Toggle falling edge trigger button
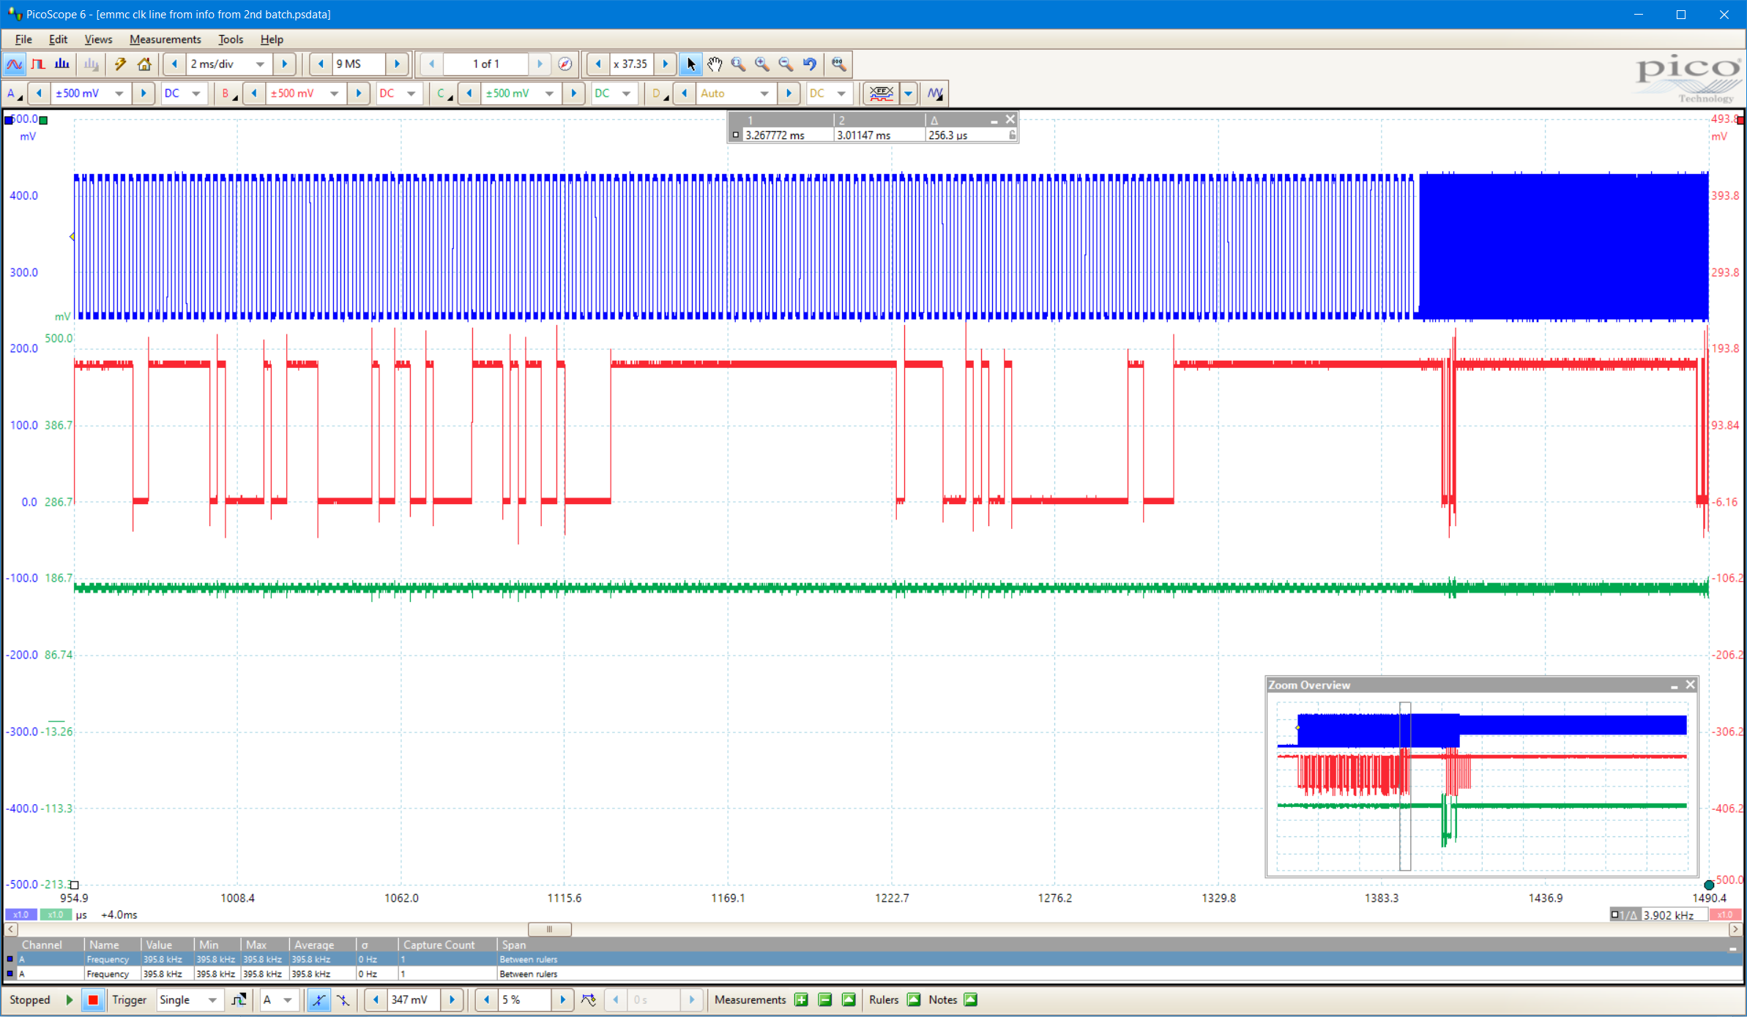The height and width of the screenshot is (1017, 1747). [x=343, y=999]
